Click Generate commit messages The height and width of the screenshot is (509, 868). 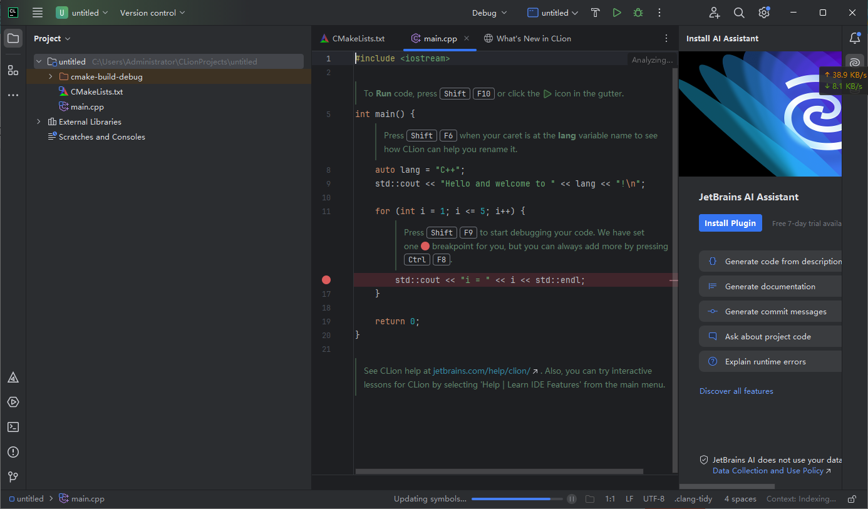coord(770,311)
